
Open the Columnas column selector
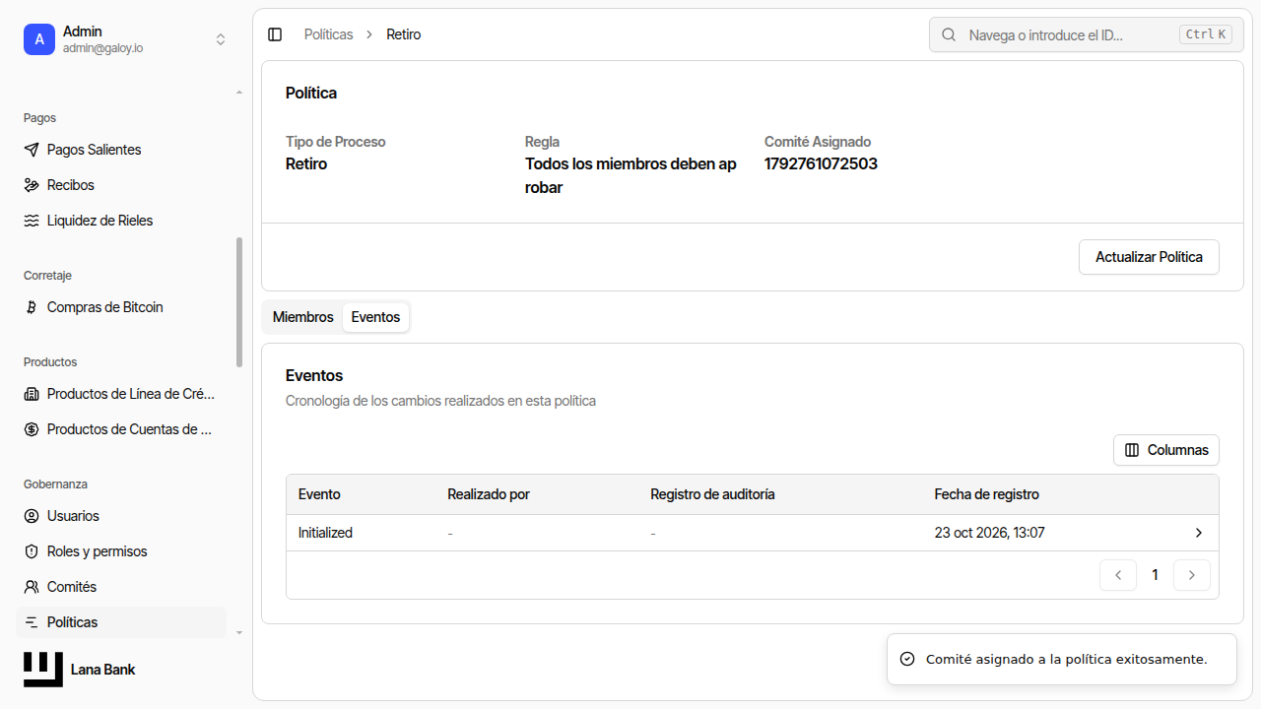1166,450
